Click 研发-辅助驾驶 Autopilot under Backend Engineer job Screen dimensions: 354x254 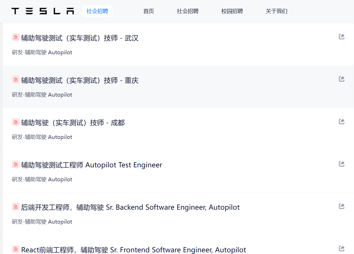pos(42,222)
